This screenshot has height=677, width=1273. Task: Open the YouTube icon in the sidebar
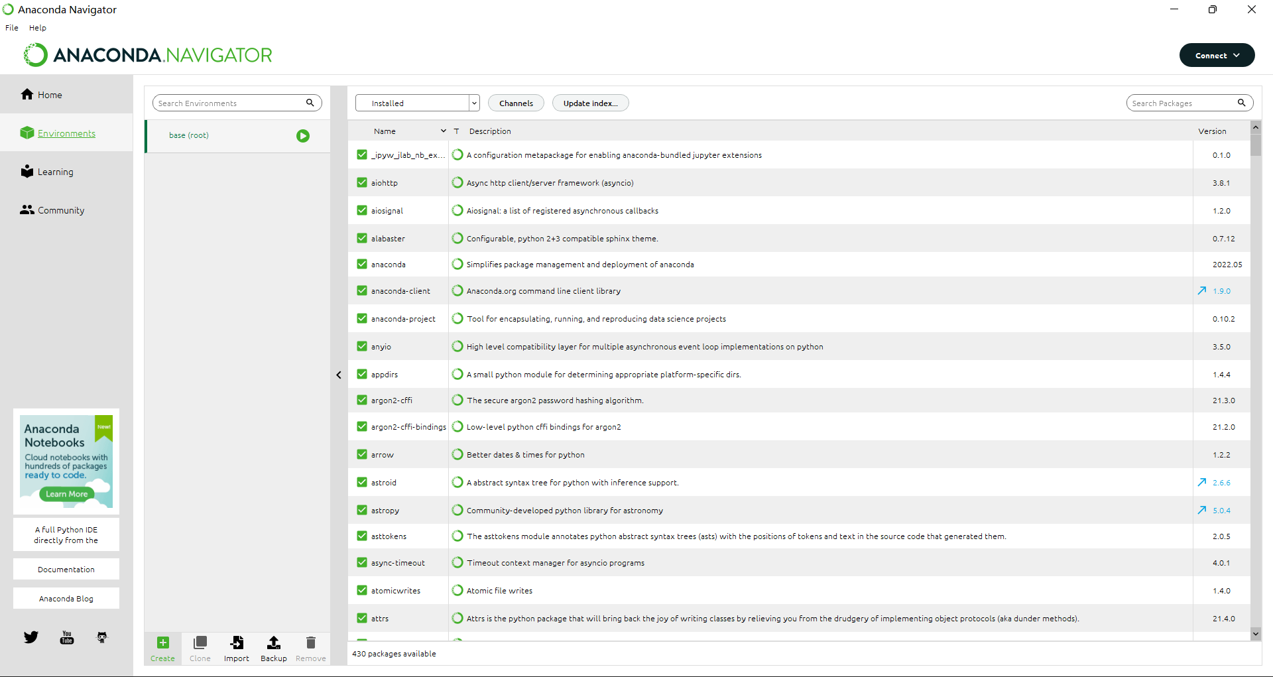tap(67, 637)
